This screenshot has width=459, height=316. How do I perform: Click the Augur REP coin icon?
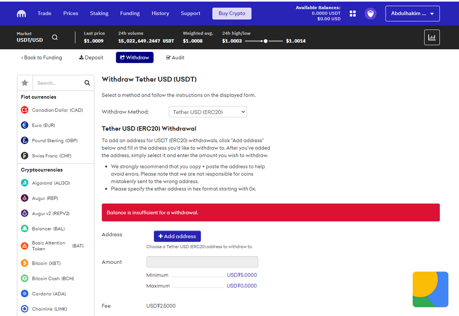coord(25,198)
